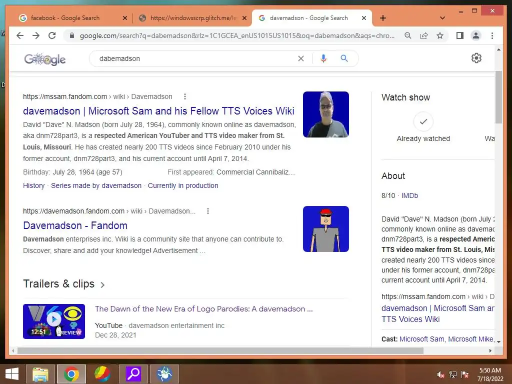Expand Trailers & clips section arrow
Viewport: 512px width, 384px height.
point(102,284)
